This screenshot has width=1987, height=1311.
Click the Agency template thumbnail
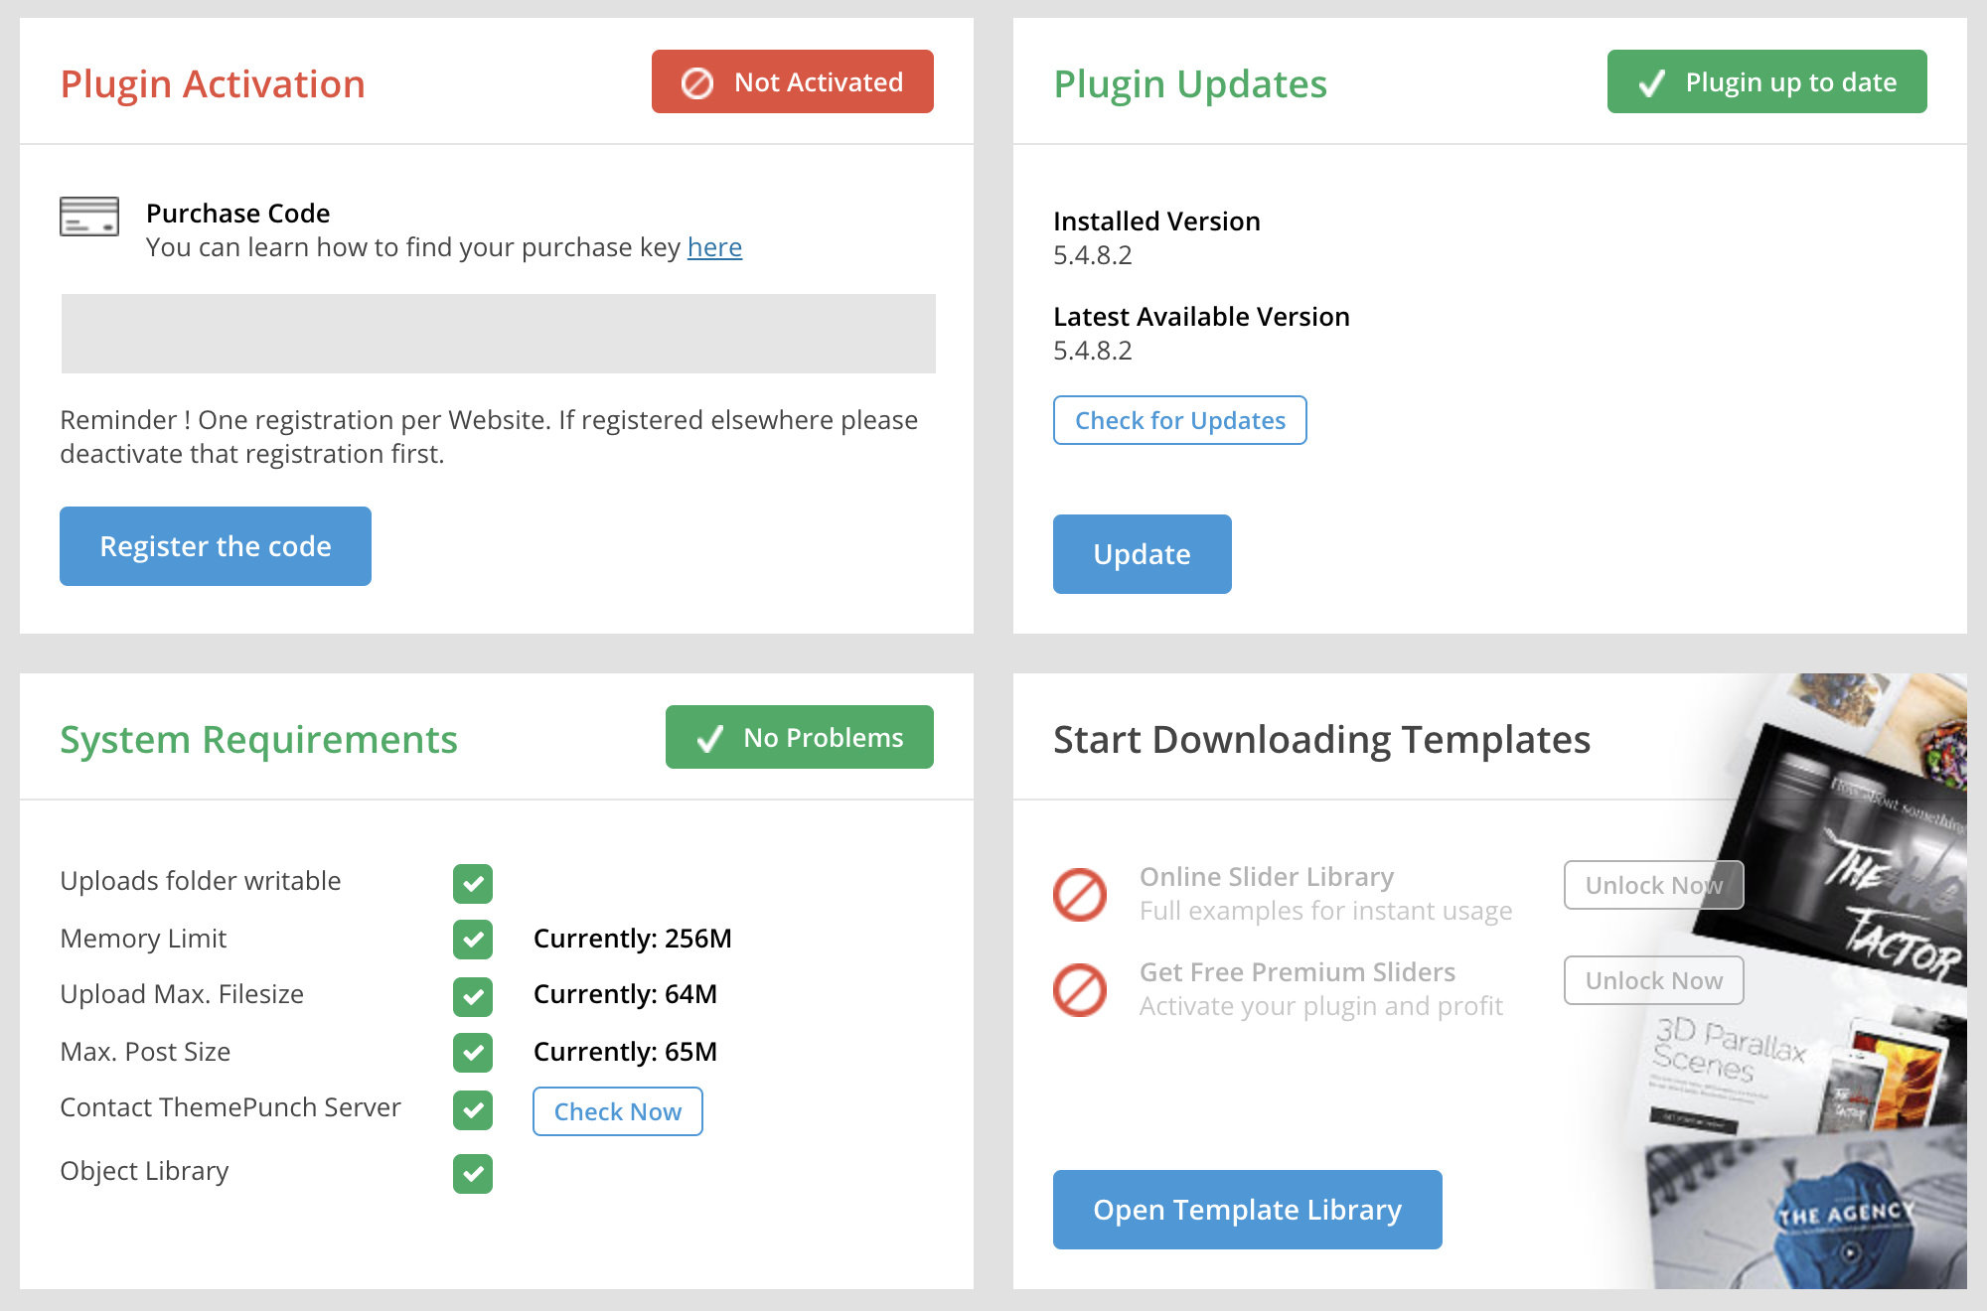(x=1806, y=1212)
